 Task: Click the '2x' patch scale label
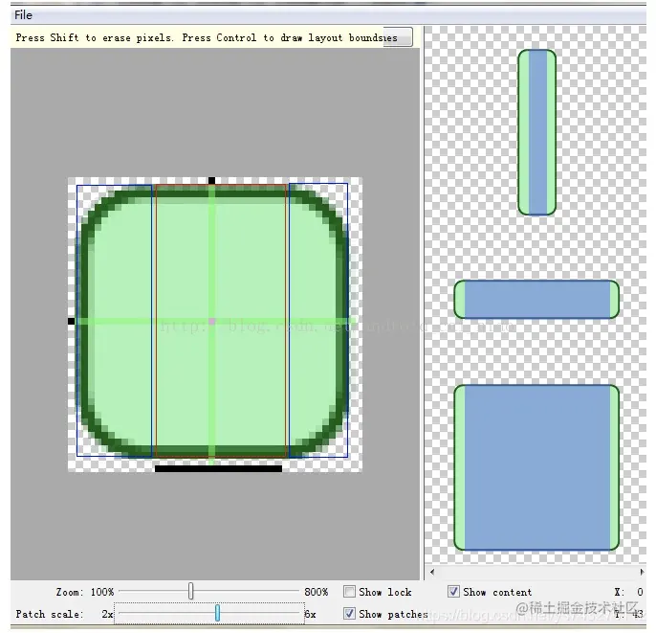(x=107, y=614)
